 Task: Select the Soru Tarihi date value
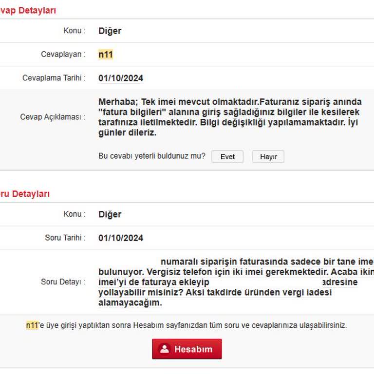click(121, 238)
